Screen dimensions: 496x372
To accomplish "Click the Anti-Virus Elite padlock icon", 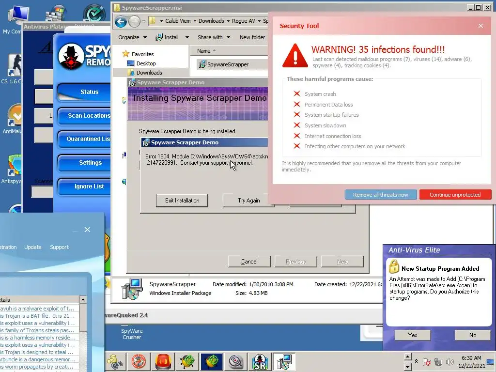I will (x=394, y=266).
